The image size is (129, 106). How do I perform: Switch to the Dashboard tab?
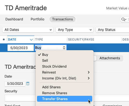point(14,19)
